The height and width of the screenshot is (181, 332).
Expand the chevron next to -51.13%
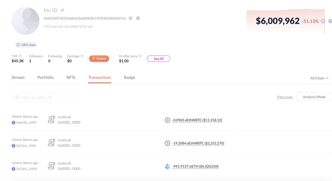(x=323, y=21)
